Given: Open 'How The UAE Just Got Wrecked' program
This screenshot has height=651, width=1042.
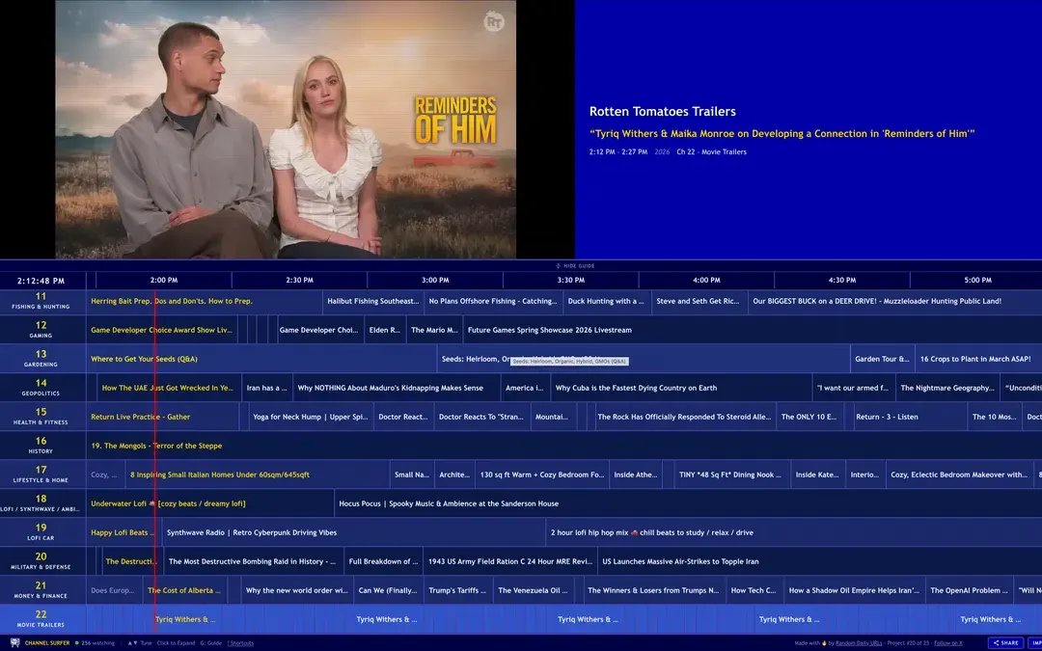Looking at the screenshot, I should point(169,388).
